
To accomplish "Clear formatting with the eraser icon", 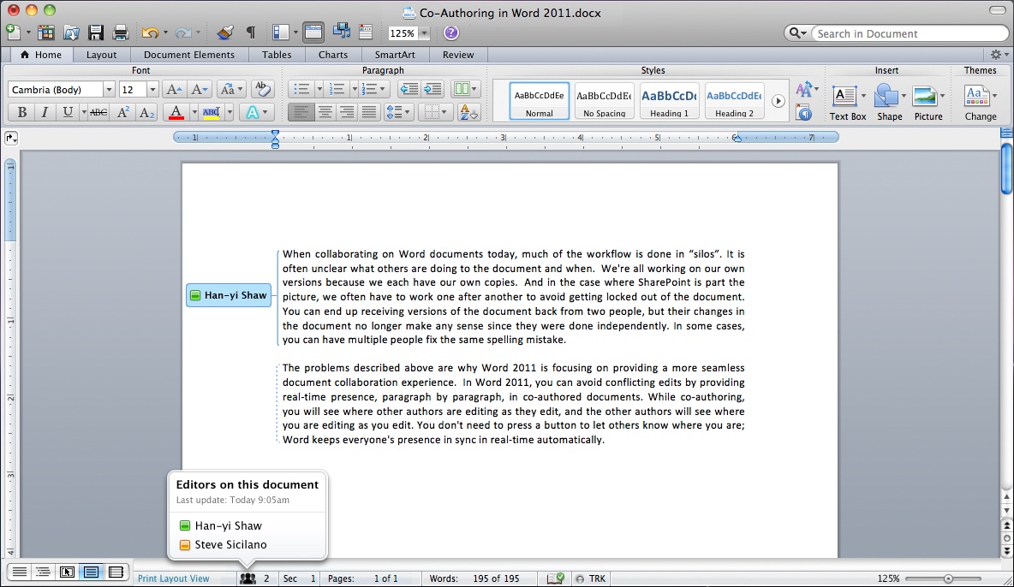I will pos(262,89).
